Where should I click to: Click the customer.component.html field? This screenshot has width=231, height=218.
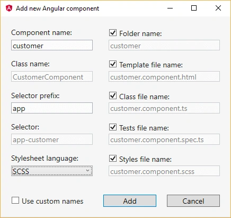point(164,76)
